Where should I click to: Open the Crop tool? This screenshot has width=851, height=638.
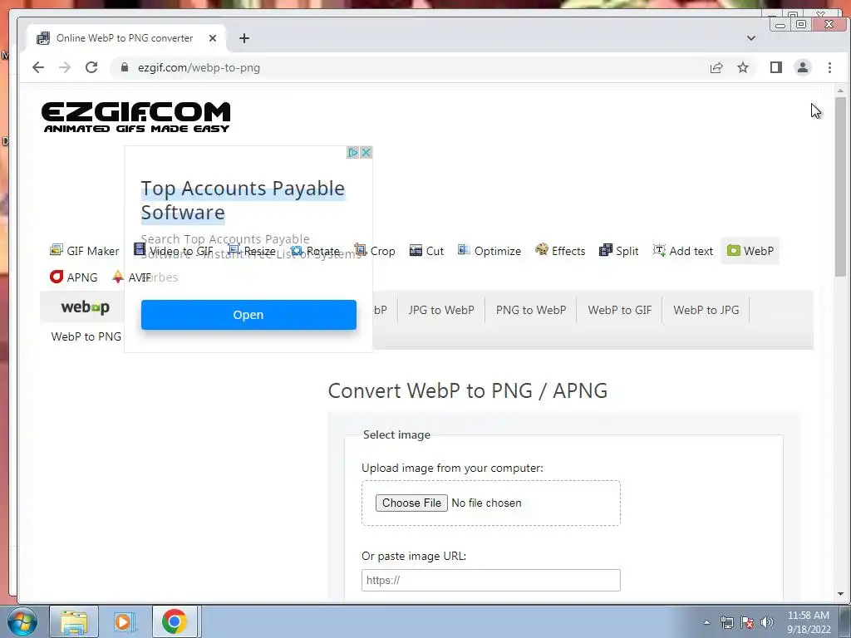coord(375,251)
